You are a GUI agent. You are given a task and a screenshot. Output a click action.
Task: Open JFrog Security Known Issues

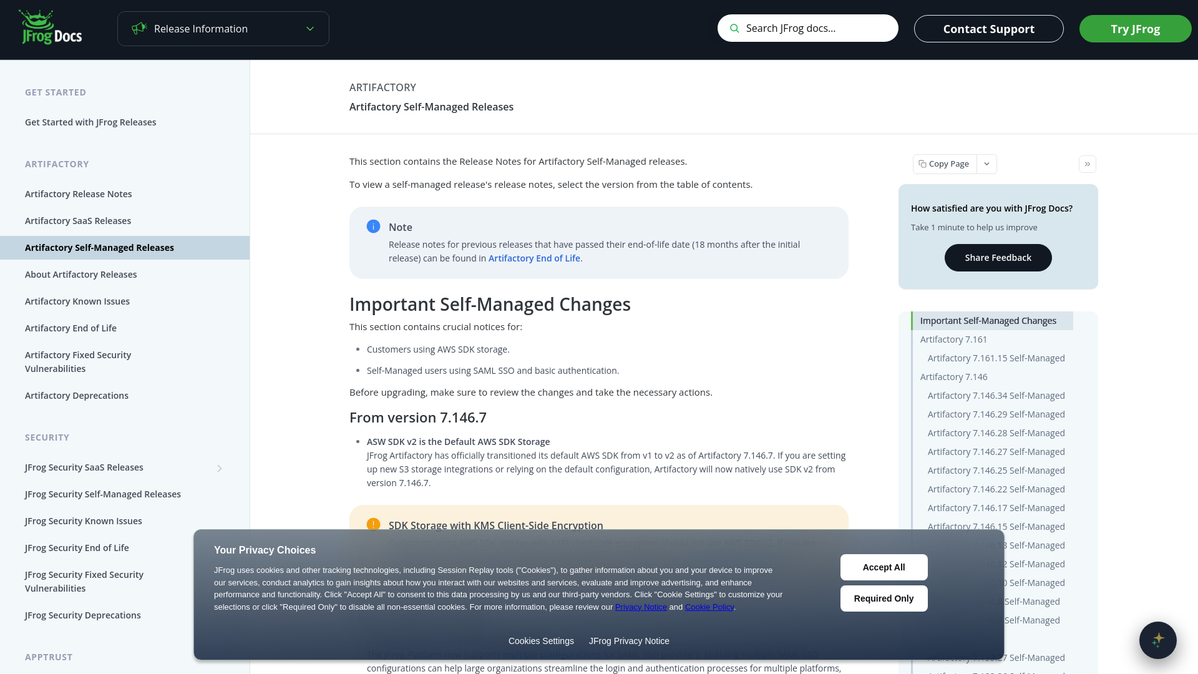click(x=84, y=521)
